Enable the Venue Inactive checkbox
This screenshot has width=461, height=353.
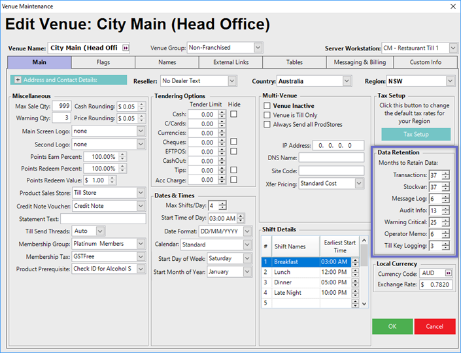point(267,106)
